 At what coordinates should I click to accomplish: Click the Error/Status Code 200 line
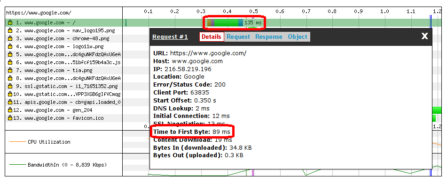[189, 85]
